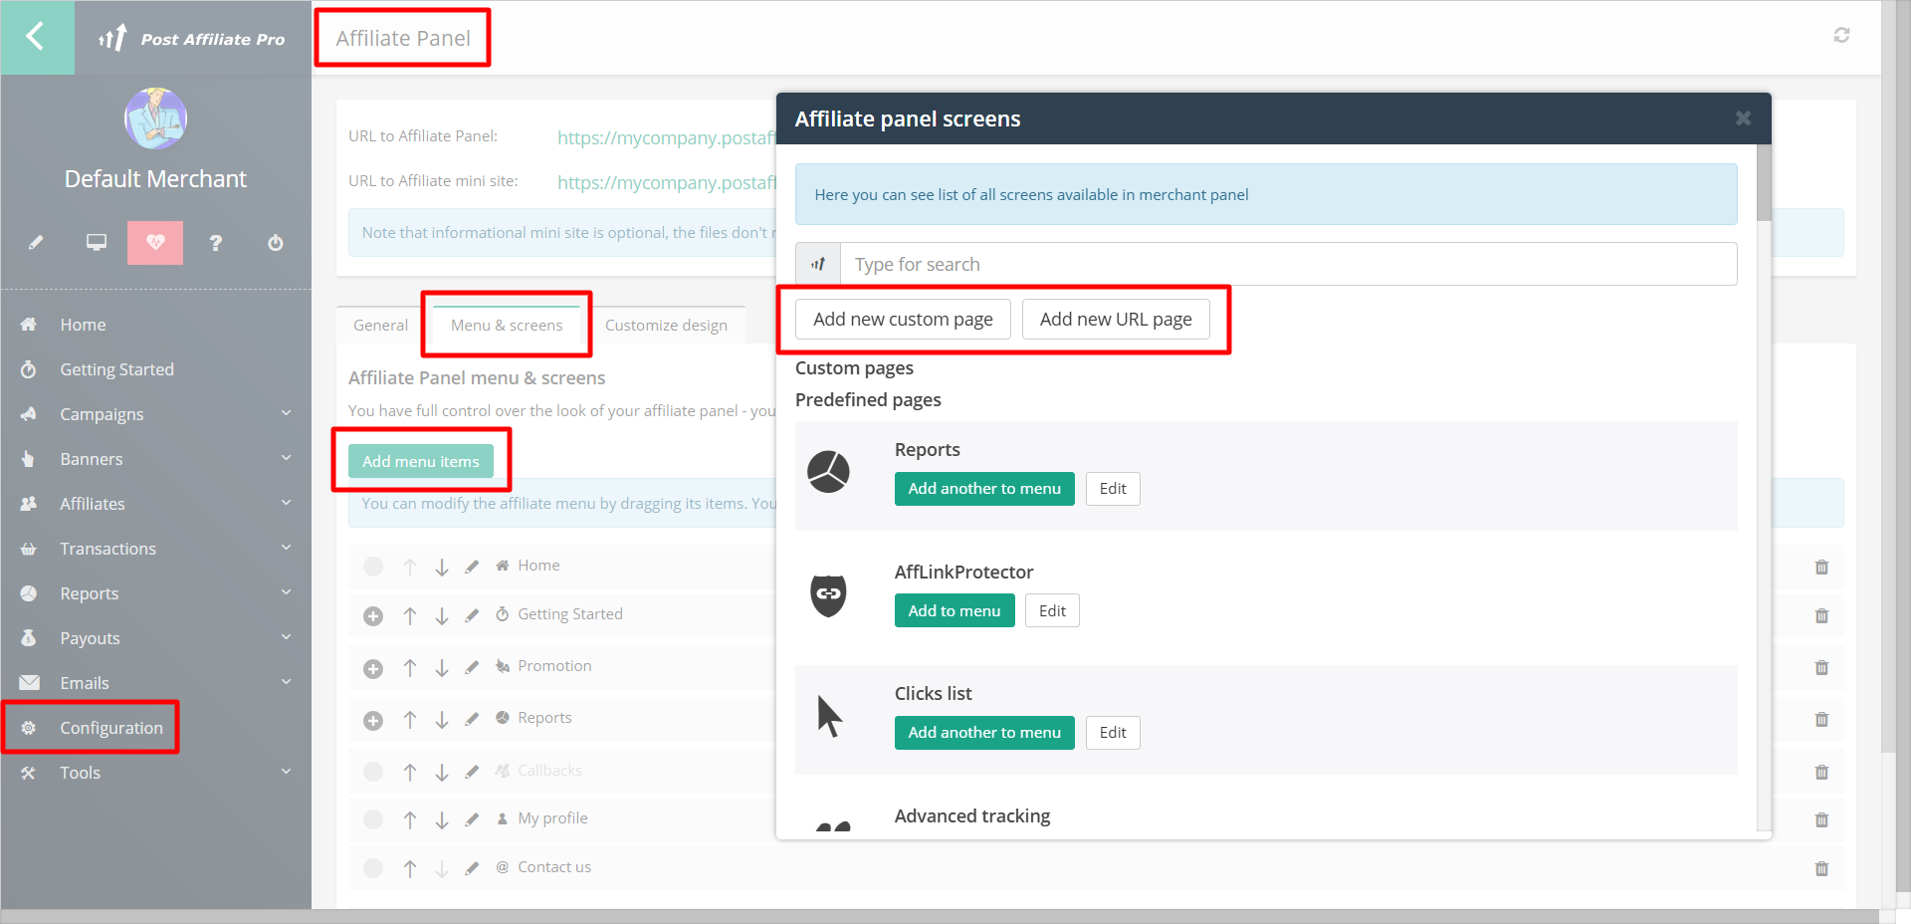This screenshot has width=1911, height=924.
Task: Delete the Reports menu row
Action: pos(1821,719)
